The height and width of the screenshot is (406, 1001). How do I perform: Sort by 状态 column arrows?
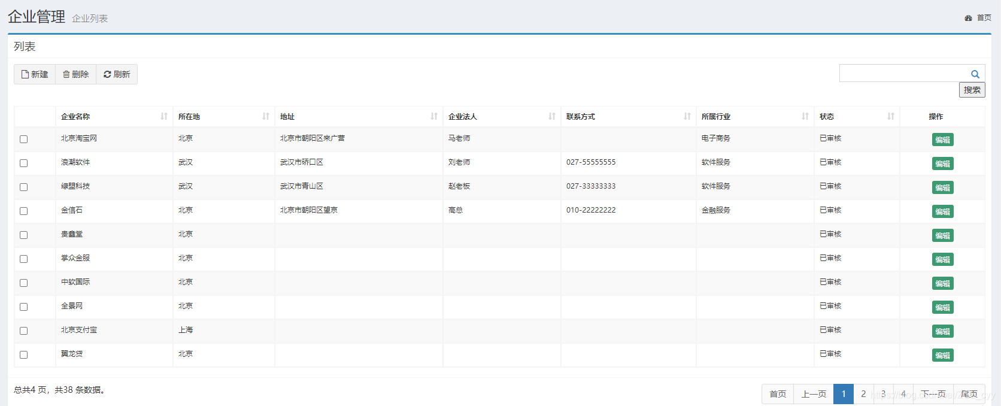coord(891,116)
